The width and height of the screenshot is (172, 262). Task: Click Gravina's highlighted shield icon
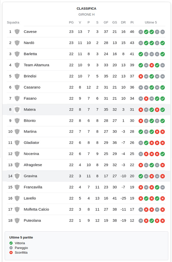tap(17, 176)
